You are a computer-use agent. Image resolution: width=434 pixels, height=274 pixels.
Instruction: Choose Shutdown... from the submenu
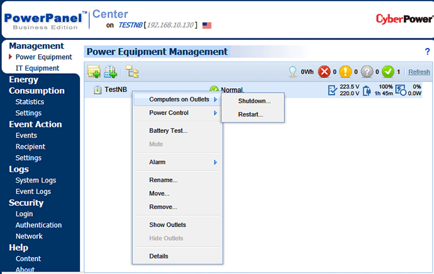coord(254,101)
